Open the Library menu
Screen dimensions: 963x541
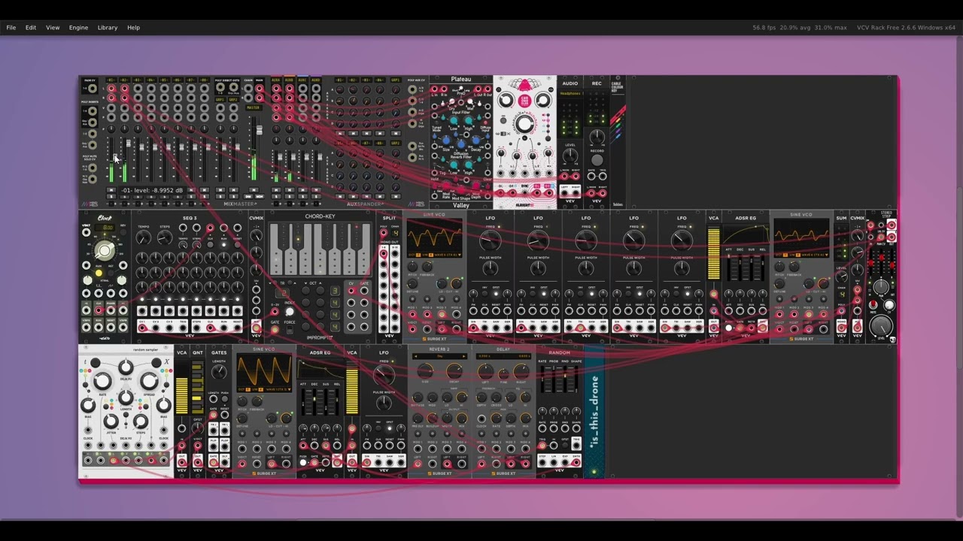coord(108,27)
